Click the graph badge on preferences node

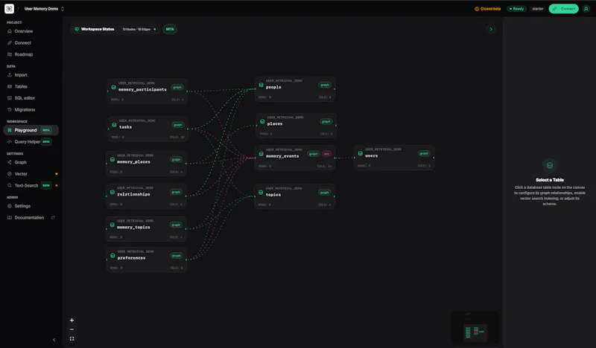pos(176,255)
